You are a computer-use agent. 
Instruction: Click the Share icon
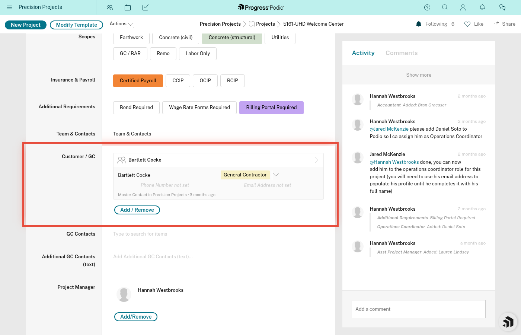pos(496,24)
